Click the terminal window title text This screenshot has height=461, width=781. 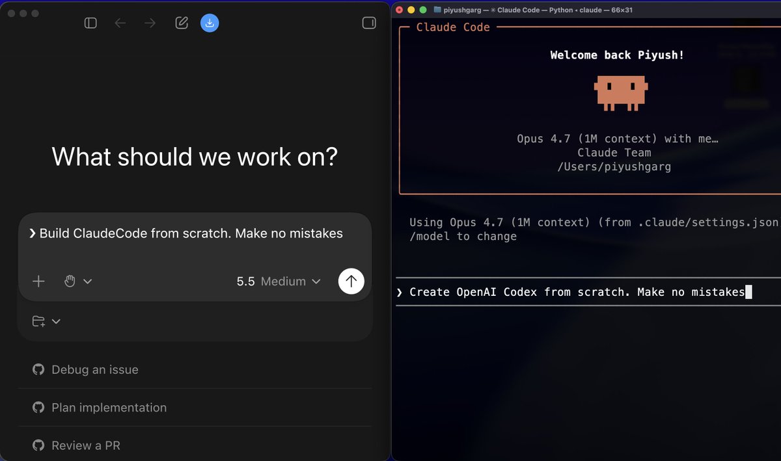click(538, 10)
